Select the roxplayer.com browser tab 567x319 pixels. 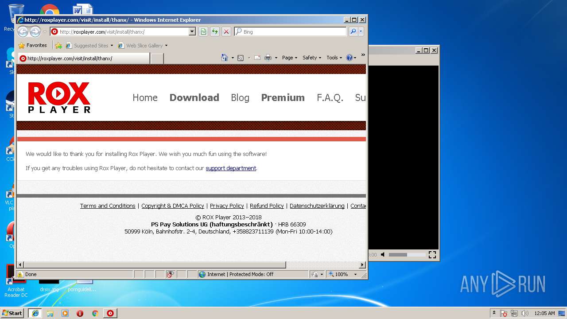(84, 58)
